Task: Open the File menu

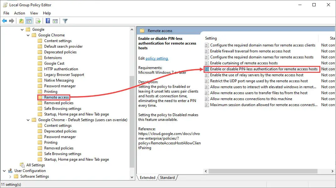Action: pyautogui.click(x=6, y=13)
